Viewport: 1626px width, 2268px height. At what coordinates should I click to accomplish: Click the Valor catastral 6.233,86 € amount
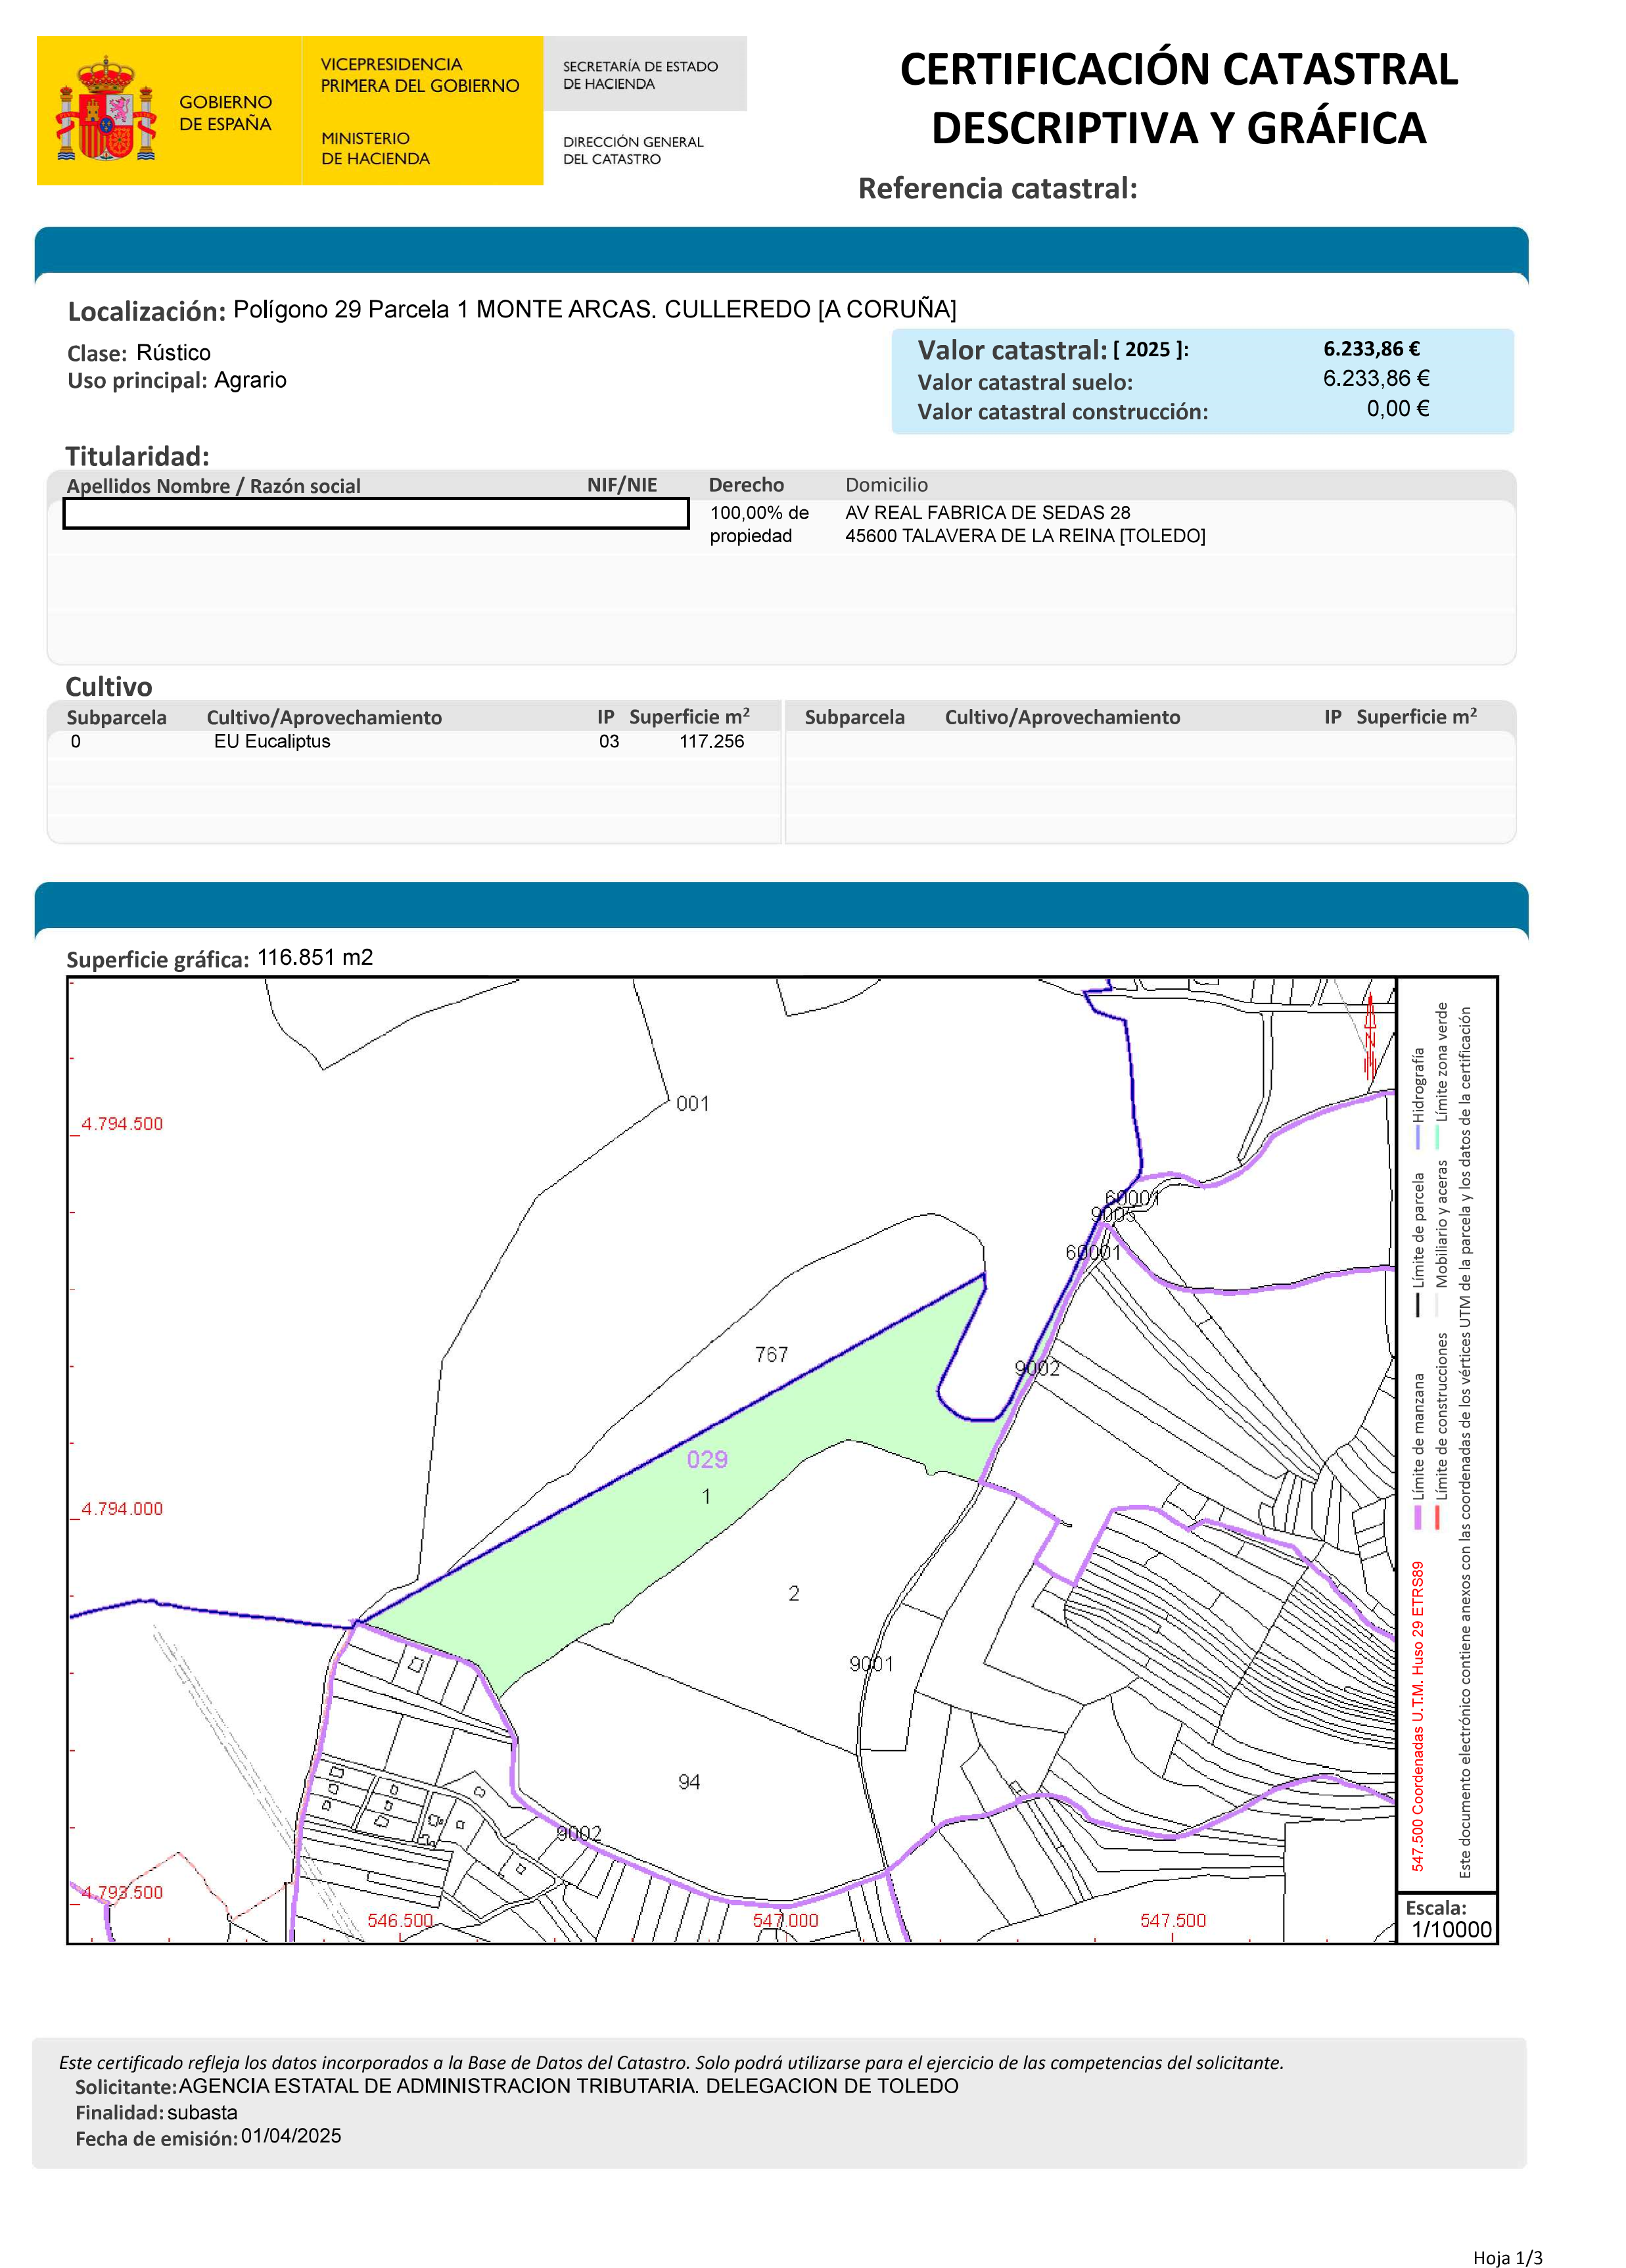click(1371, 348)
